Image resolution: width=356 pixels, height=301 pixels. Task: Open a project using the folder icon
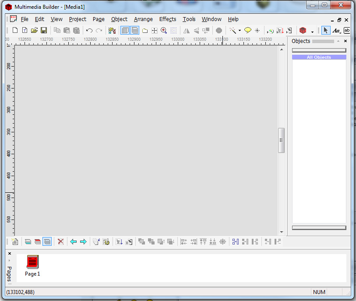tap(34, 31)
